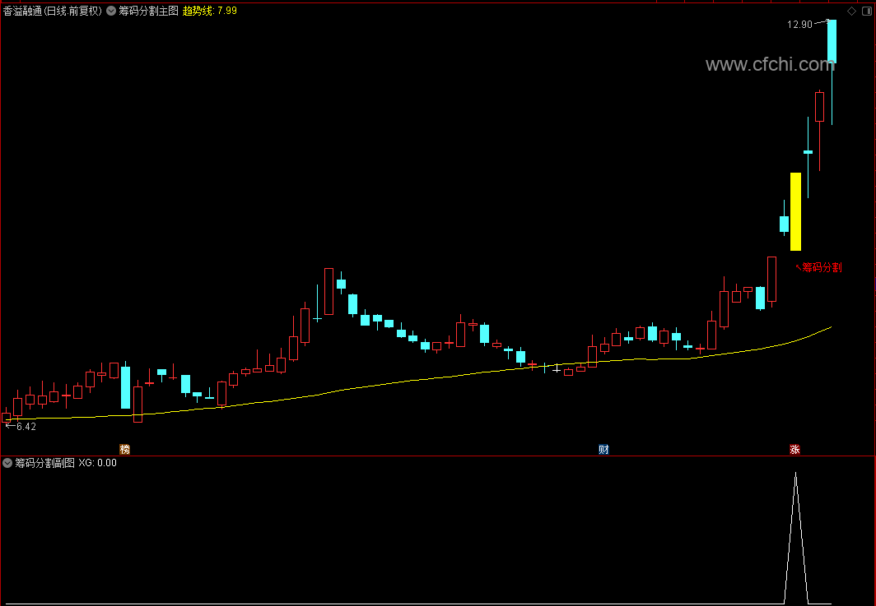The image size is (876, 606).
Task: Click the 6.42 low price label
Action: click(x=26, y=427)
